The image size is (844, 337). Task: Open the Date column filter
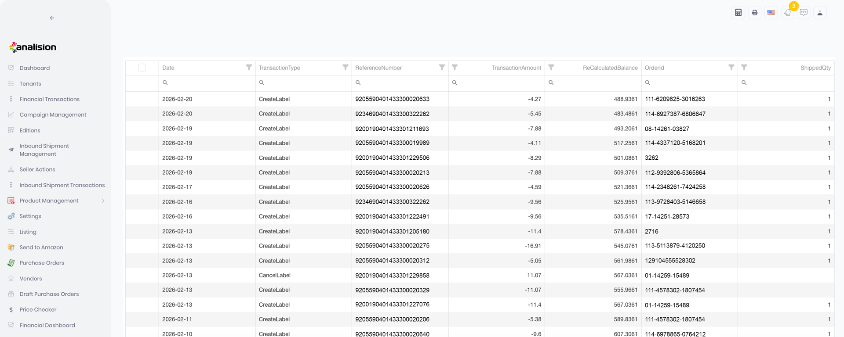coord(249,68)
